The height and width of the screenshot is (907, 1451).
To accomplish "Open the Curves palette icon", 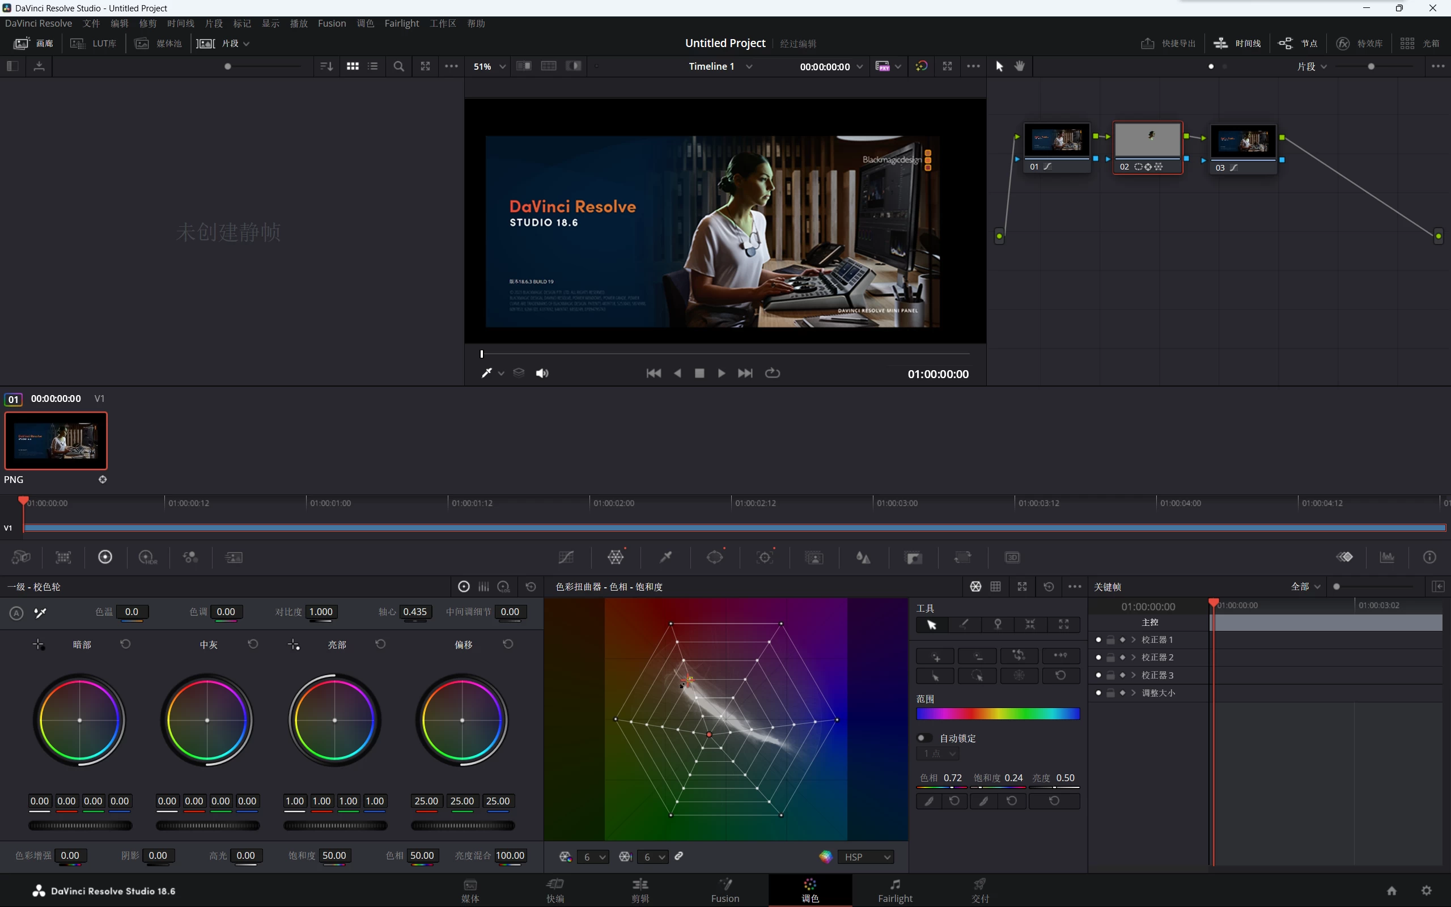I will 566,557.
